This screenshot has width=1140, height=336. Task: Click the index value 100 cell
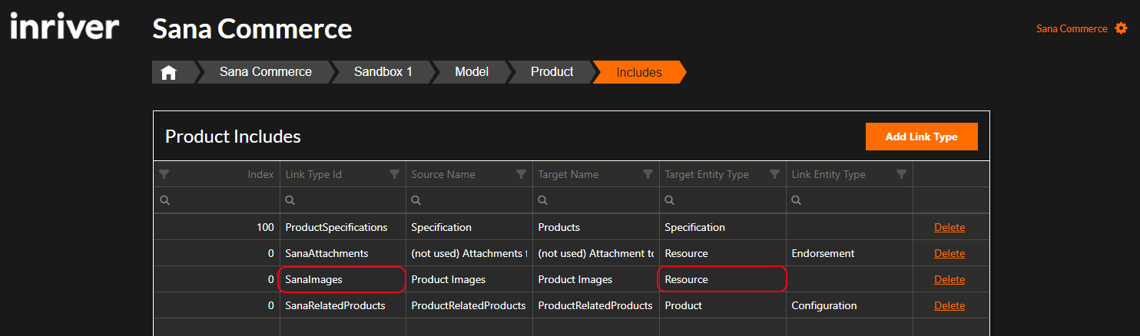pos(217,227)
